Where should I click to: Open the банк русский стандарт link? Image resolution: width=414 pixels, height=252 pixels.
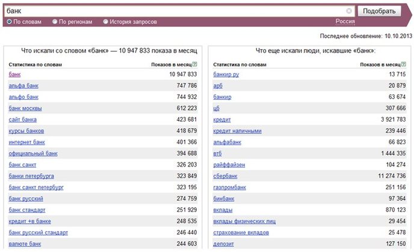point(39,233)
